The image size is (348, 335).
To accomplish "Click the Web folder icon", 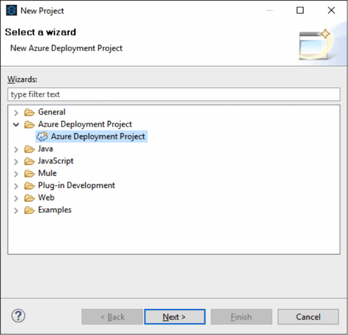I will pyautogui.click(x=29, y=198).
